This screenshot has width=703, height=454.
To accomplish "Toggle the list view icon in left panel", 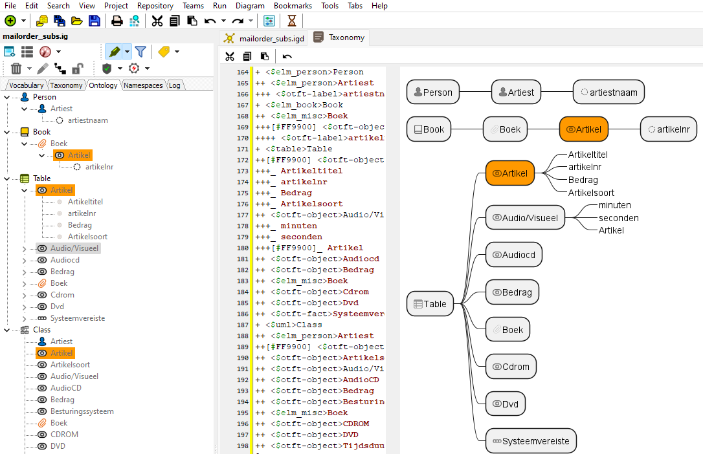I will coord(27,52).
